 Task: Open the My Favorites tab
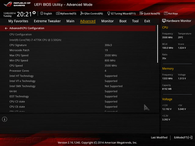[x=18, y=21]
